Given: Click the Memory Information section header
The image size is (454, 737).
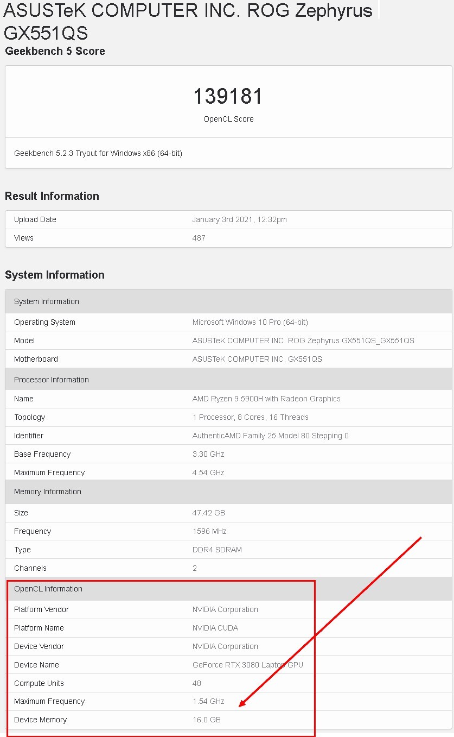Looking at the screenshot, I should pos(228,492).
